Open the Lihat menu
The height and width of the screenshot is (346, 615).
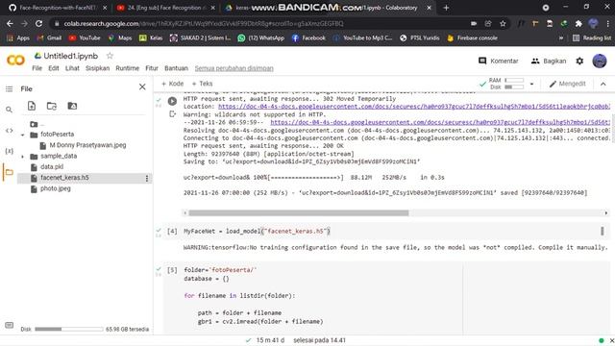pos(72,68)
